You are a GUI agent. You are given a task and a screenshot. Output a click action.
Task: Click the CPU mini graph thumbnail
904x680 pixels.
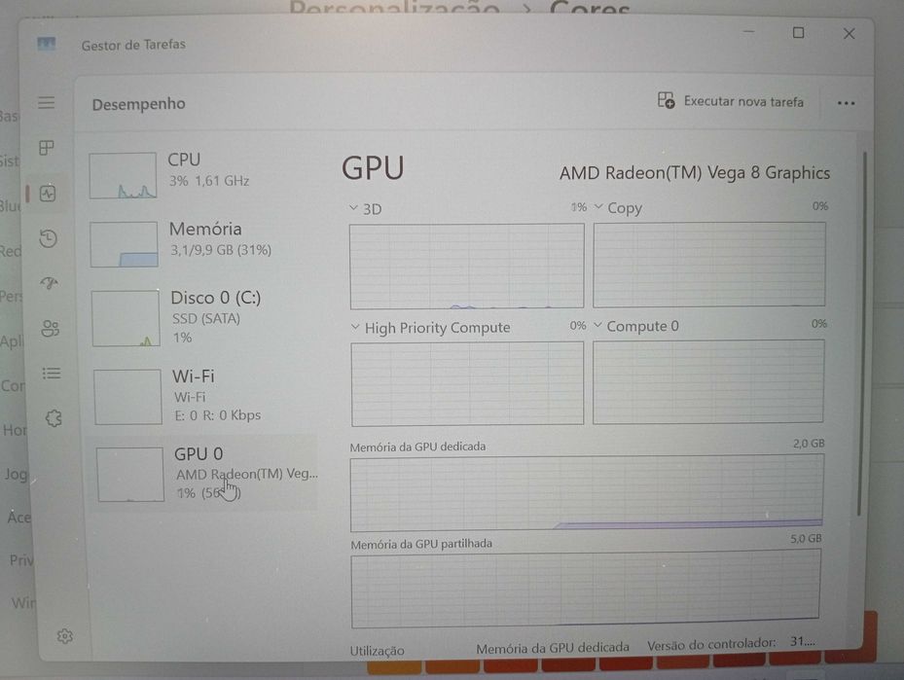[x=123, y=175]
